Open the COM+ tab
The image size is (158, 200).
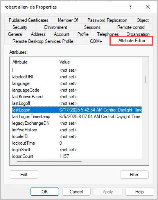(96, 41)
